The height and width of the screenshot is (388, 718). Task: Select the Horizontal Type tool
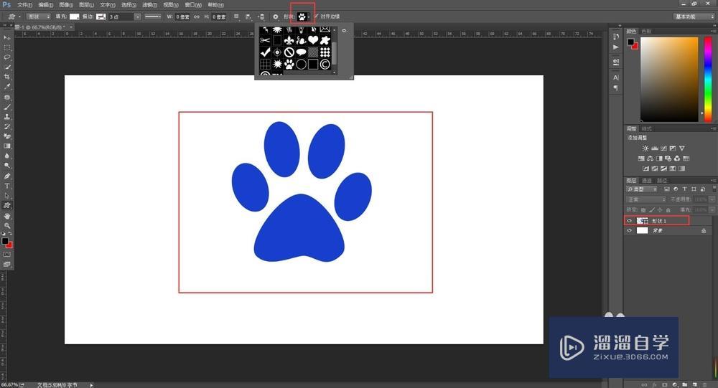pyautogui.click(x=7, y=186)
